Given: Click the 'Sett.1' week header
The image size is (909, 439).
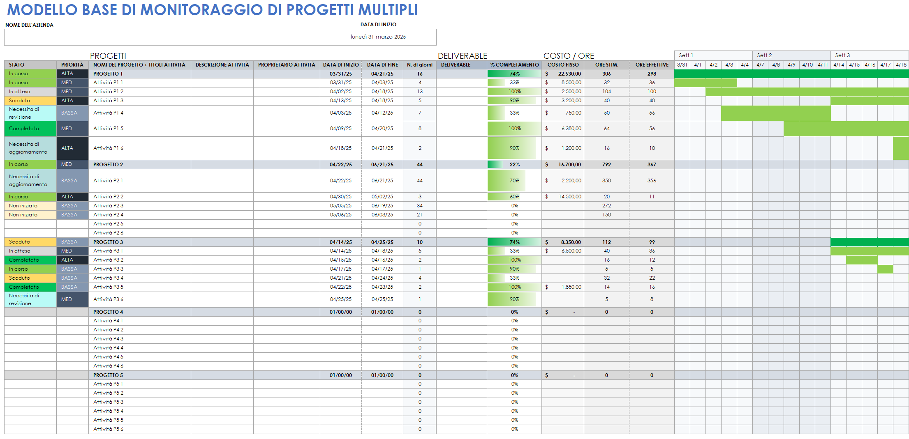Looking at the screenshot, I should point(713,55).
